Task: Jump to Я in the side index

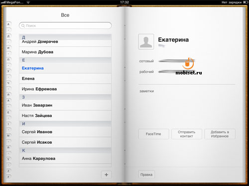Action: click(x=8, y=95)
